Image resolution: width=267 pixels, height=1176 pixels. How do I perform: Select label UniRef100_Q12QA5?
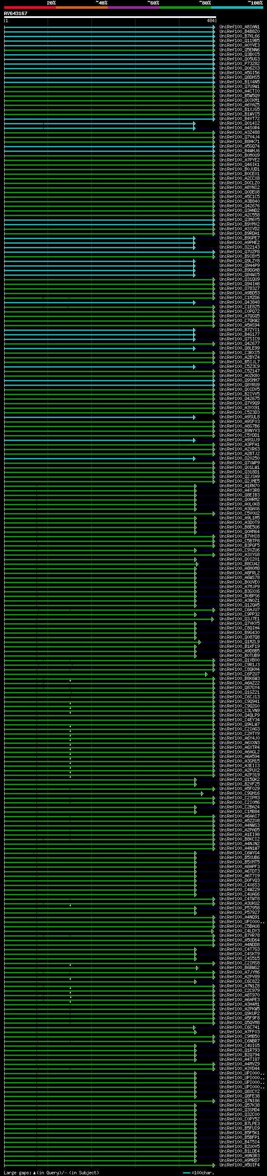point(239,605)
